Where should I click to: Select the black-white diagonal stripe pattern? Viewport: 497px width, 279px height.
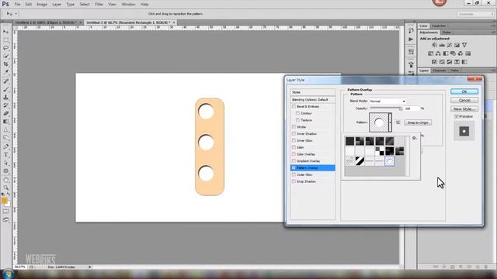click(360, 161)
